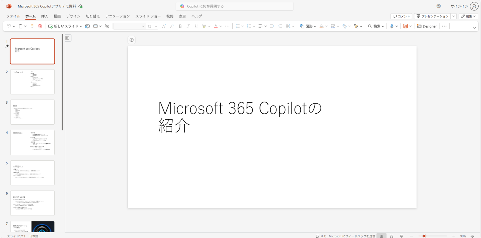Expand the ribbon display options chevron
Viewport: 481px width, 238px height.
(x=475, y=28)
